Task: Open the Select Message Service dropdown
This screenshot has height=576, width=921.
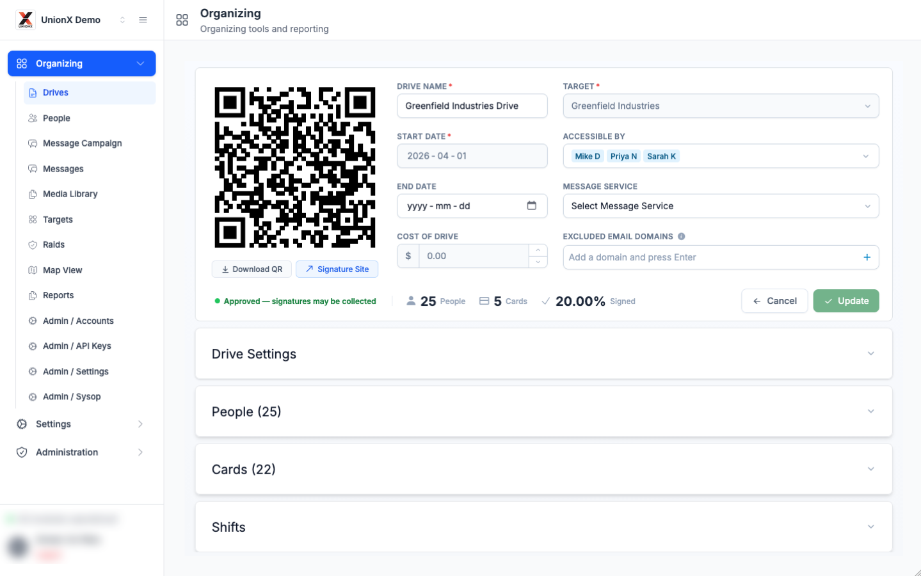Action: tap(721, 206)
